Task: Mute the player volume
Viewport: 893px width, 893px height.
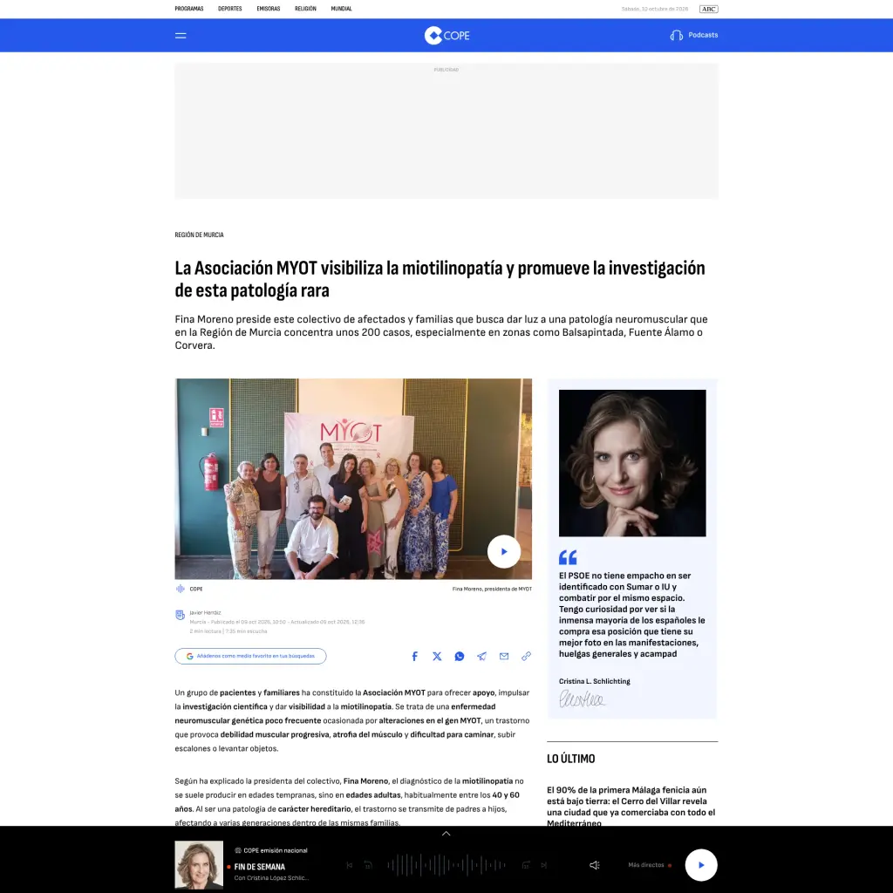Action: (595, 865)
